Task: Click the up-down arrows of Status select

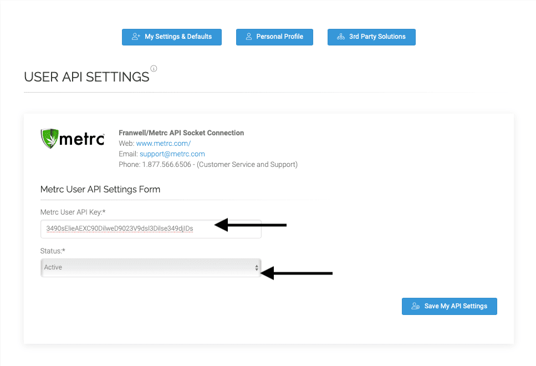Action: point(257,268)
